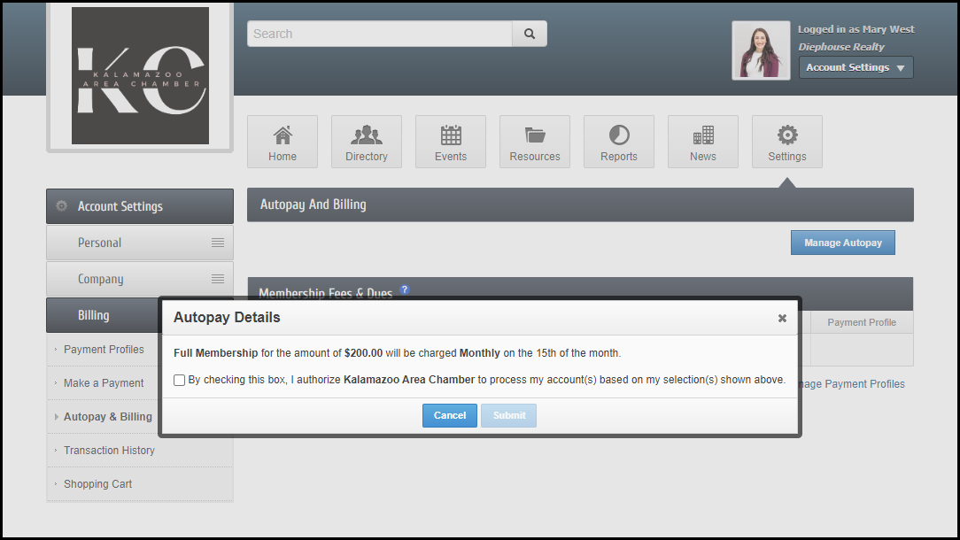The width and height of the screenshot is (960, 540).
Task: Click the 'Autopay Details' dialog title
Action: pos(227,317)
